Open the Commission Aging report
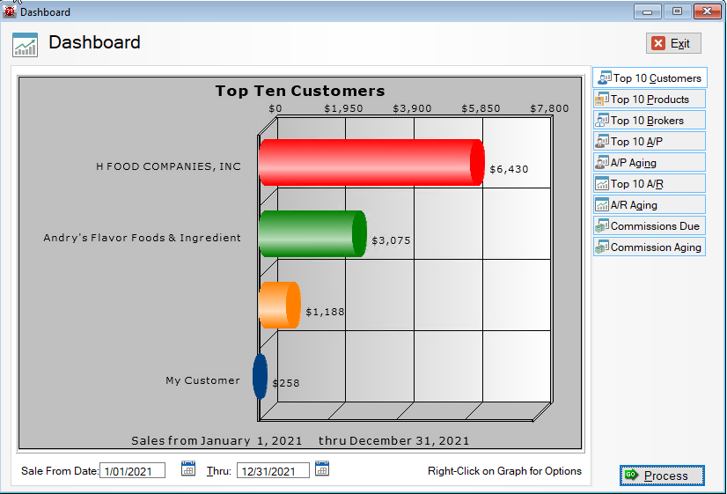This screenshot has width=727, height=494. point(650,247)
